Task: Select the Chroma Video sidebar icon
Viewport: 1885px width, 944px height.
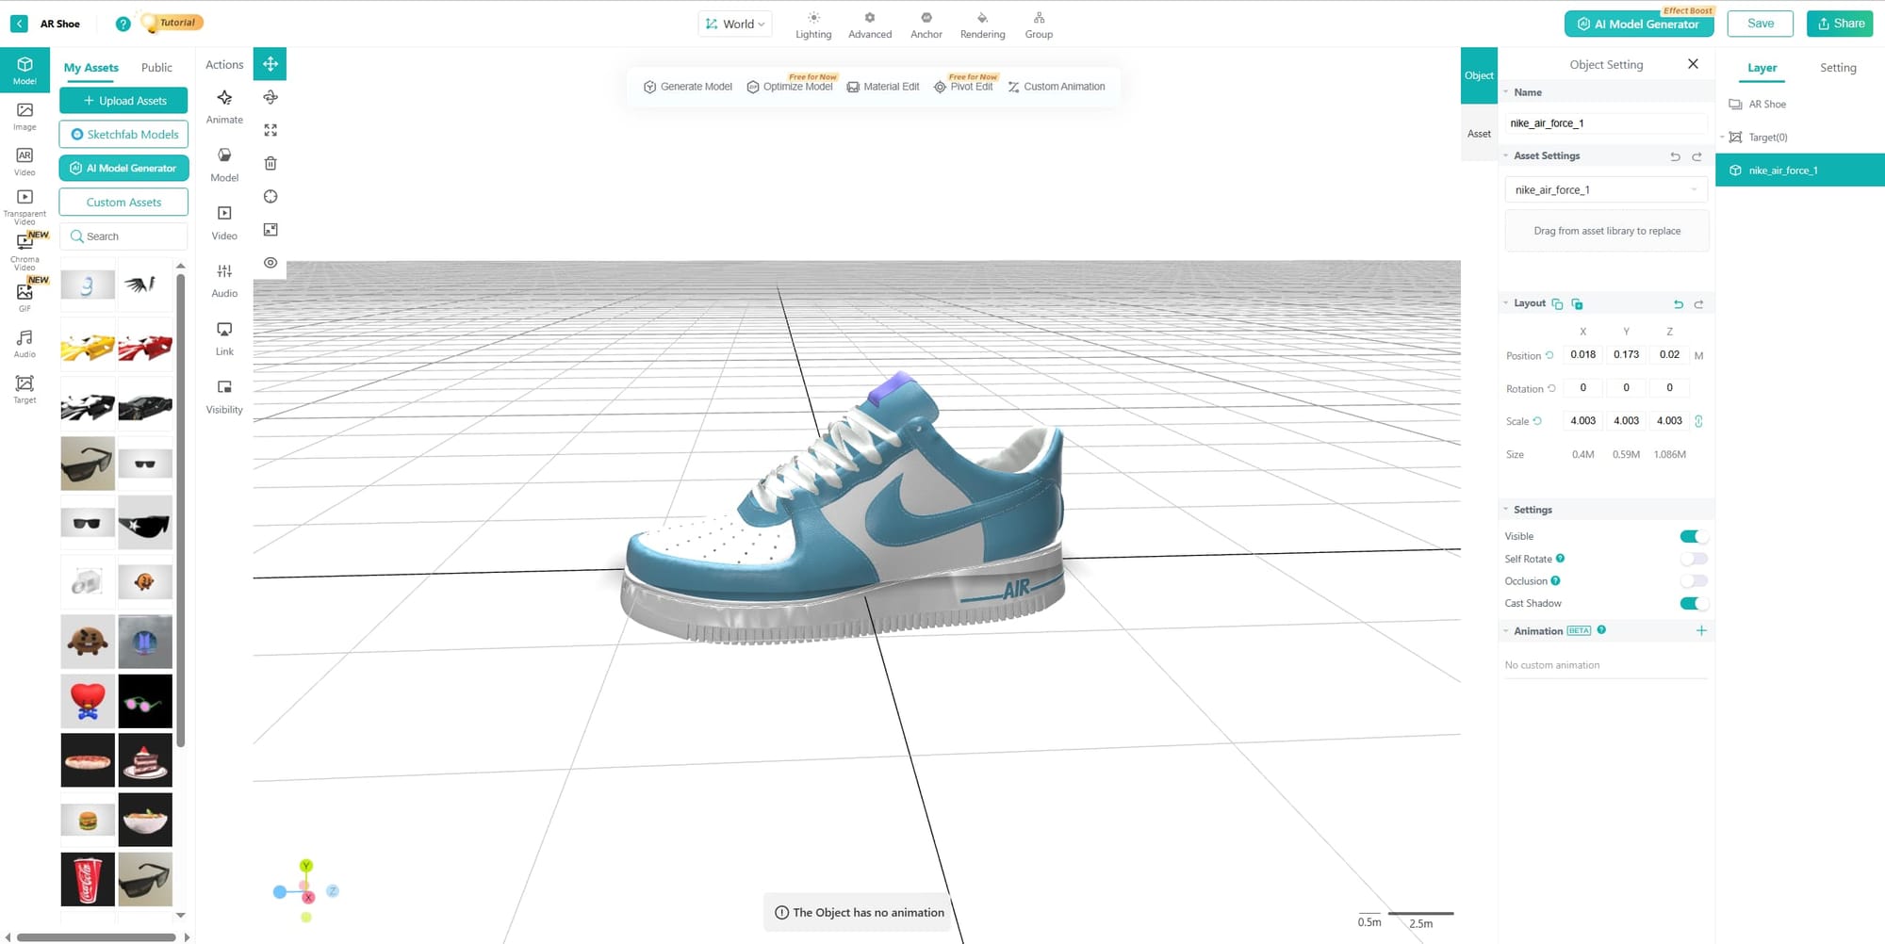Action: (25, 252)
